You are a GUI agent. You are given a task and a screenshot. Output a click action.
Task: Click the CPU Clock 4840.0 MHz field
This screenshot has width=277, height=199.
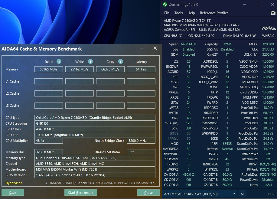point(95,129)
